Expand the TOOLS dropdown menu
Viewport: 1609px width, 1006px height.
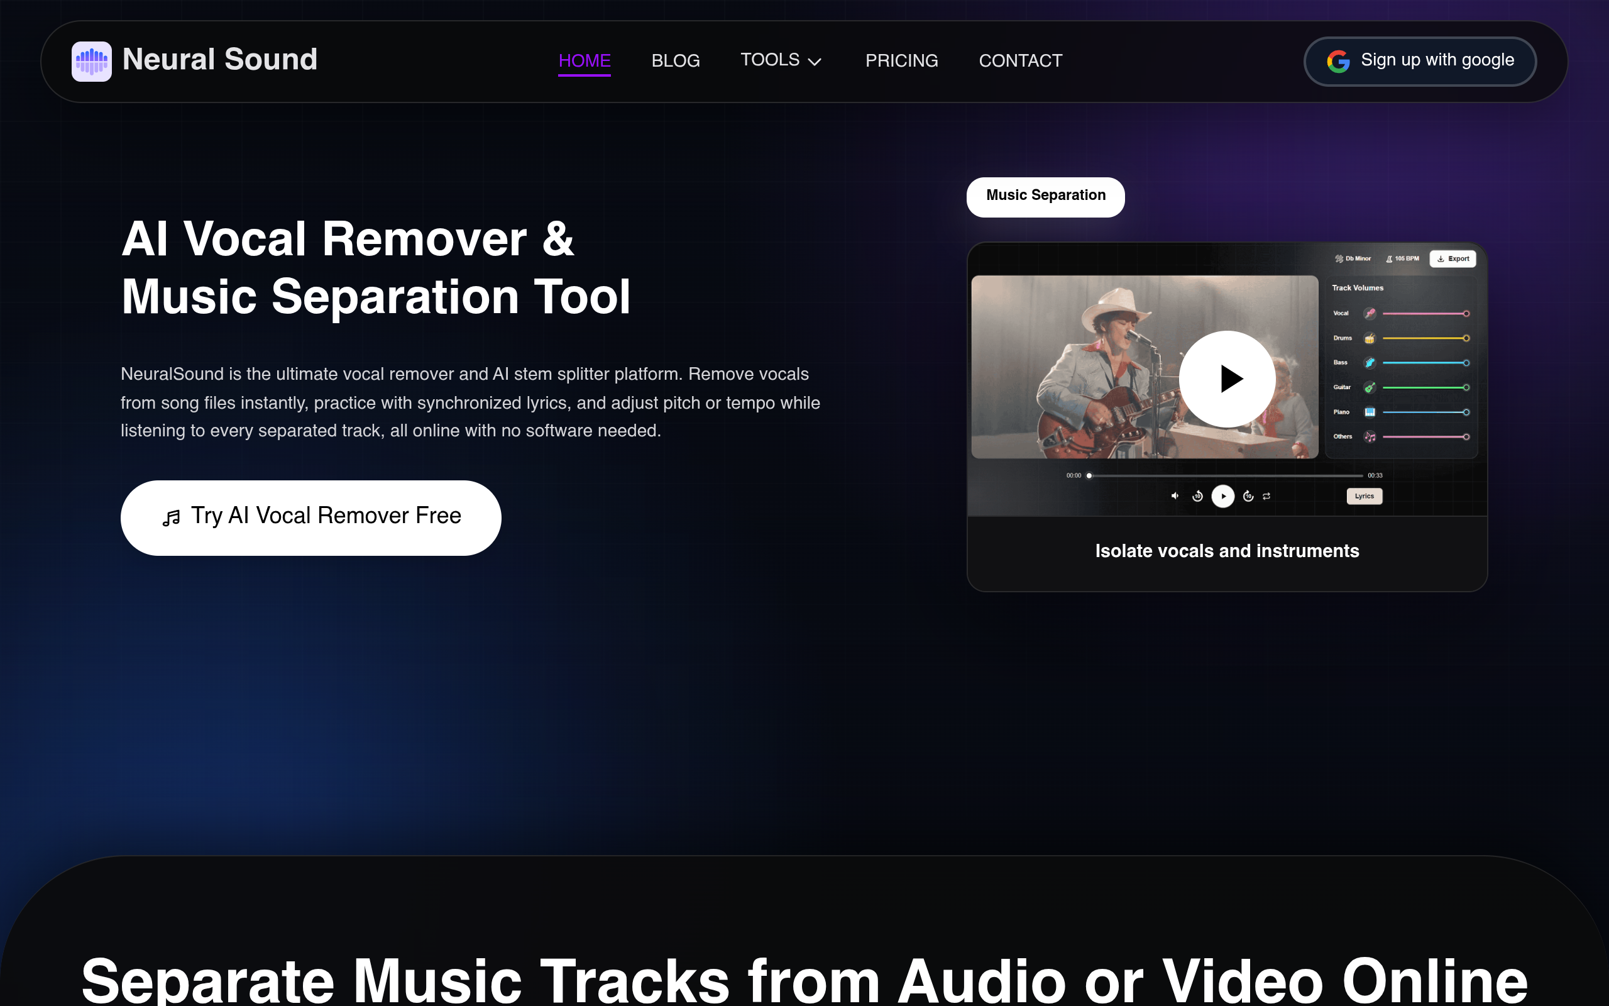click(x=781, y=60)
